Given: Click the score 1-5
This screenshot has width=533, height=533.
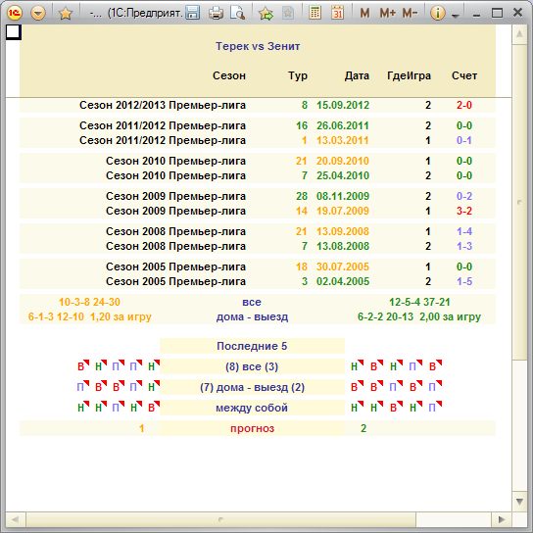Looking at the screenshot, I should coord(464,281).
